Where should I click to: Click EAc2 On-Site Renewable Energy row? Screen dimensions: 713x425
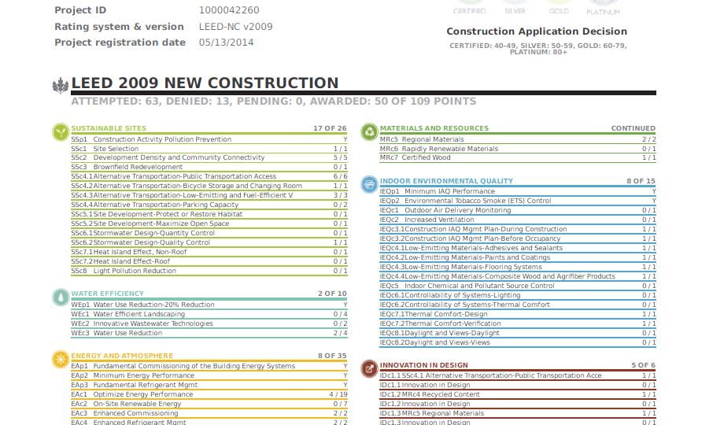[209, 404]
